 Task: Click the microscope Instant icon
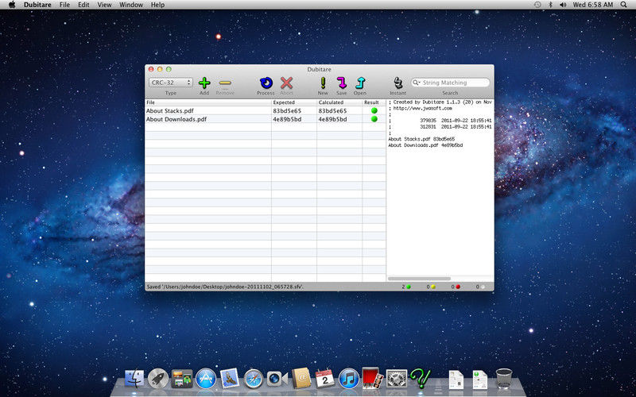(x=398, y=83)
